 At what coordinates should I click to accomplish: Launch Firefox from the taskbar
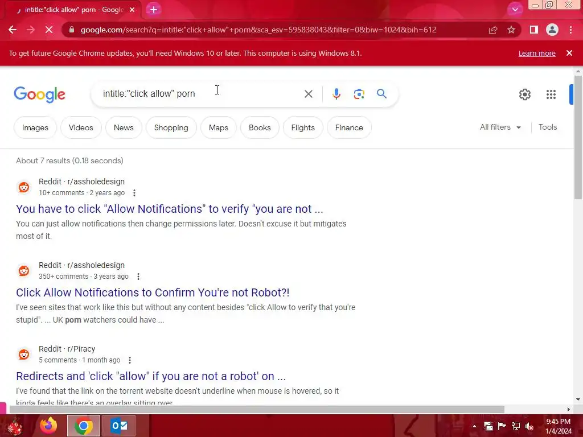(x=48, y=426)
